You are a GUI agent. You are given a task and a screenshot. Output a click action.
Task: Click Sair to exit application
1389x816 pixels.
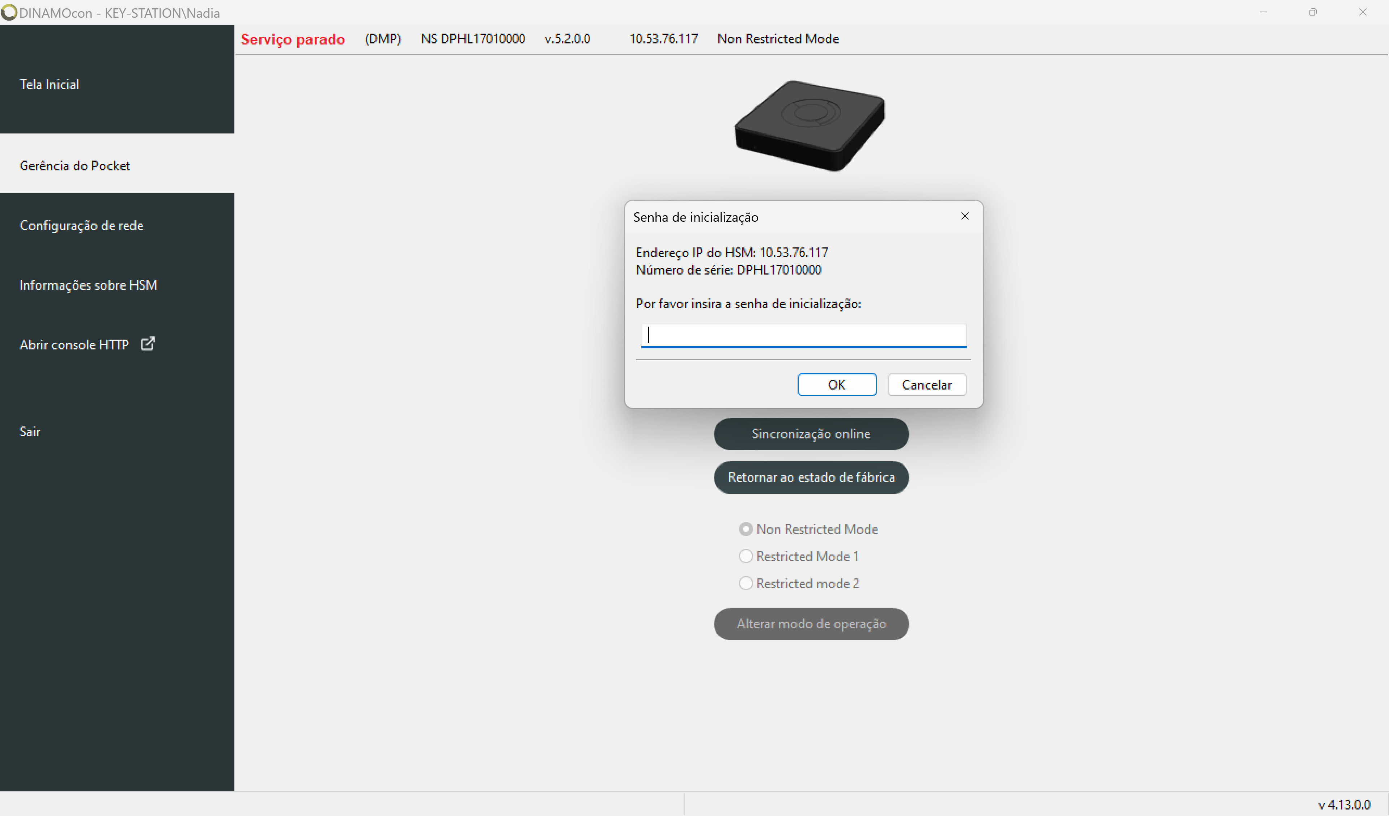(x=29, y=430)
